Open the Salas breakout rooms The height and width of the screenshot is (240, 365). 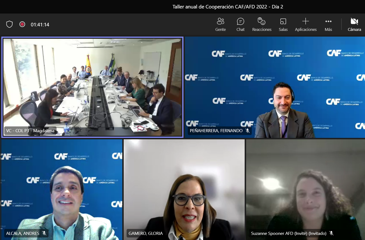pos(283,24)
